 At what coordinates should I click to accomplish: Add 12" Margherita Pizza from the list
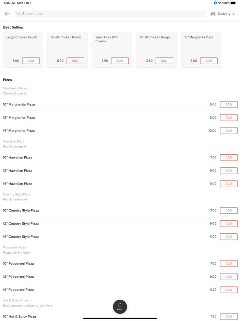click(x=228, y=118)
